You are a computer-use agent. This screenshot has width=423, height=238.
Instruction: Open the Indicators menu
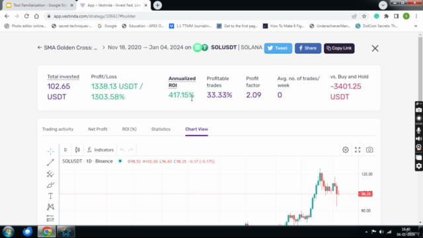pos(100,150)
